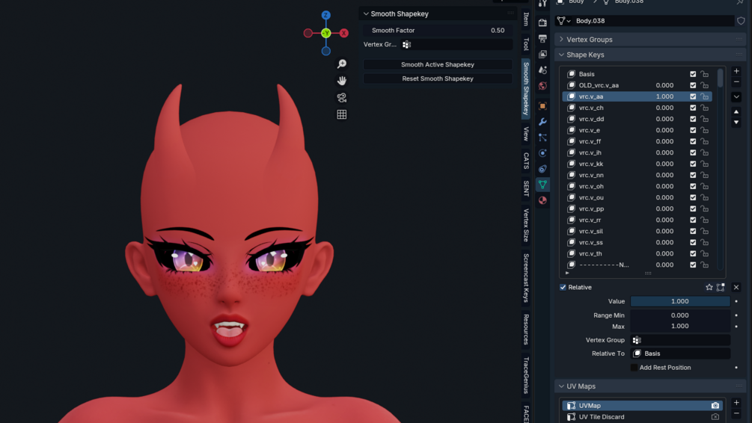Click the fake user shield icon for Body.038
This screenshot has height=423, width=752.
[741, 21]
